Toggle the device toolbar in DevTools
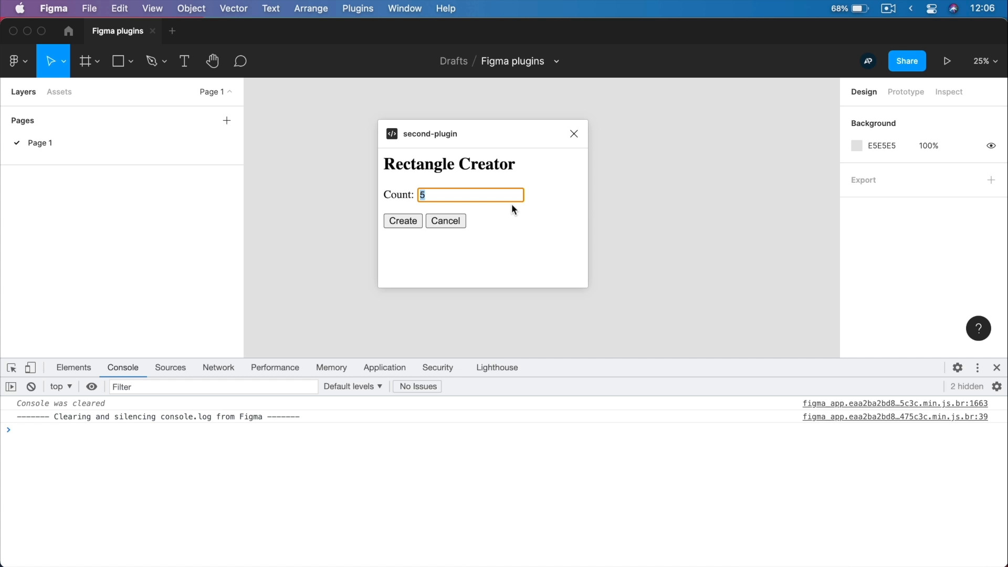1008x567 pixels. (30, 367)
